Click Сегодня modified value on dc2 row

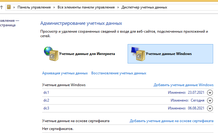[x=198, y=100]
